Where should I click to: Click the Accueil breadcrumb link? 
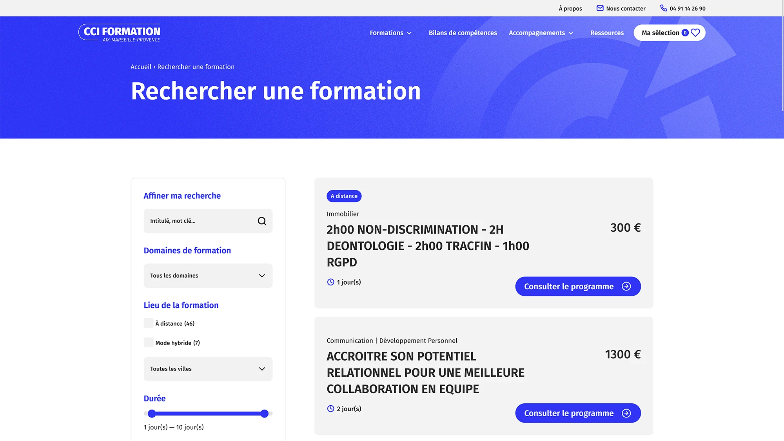pos(141,67)
